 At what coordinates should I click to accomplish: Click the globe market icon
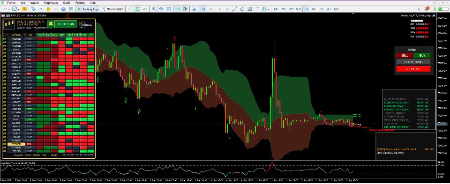coord(71,9)
